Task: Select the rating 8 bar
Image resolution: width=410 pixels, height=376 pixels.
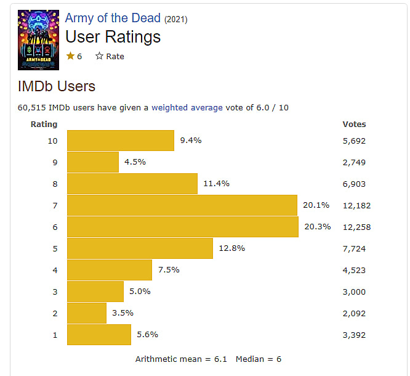Action: click(132, 184)
